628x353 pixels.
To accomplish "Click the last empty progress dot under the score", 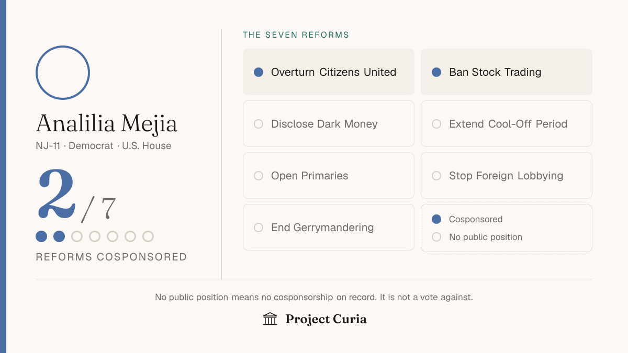I will tap(148, 236).
